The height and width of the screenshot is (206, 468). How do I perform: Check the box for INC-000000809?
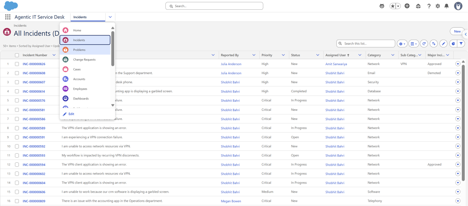tap(17, 201)
